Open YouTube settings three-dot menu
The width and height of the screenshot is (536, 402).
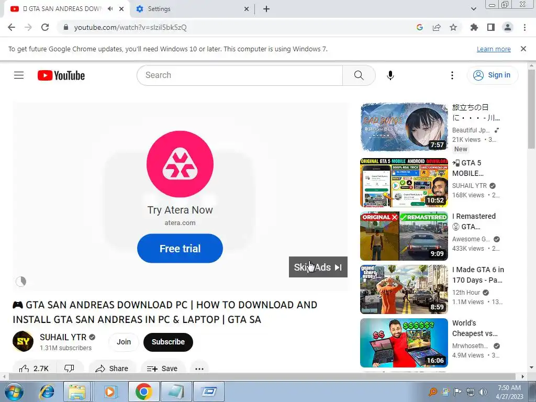(452, 75)
